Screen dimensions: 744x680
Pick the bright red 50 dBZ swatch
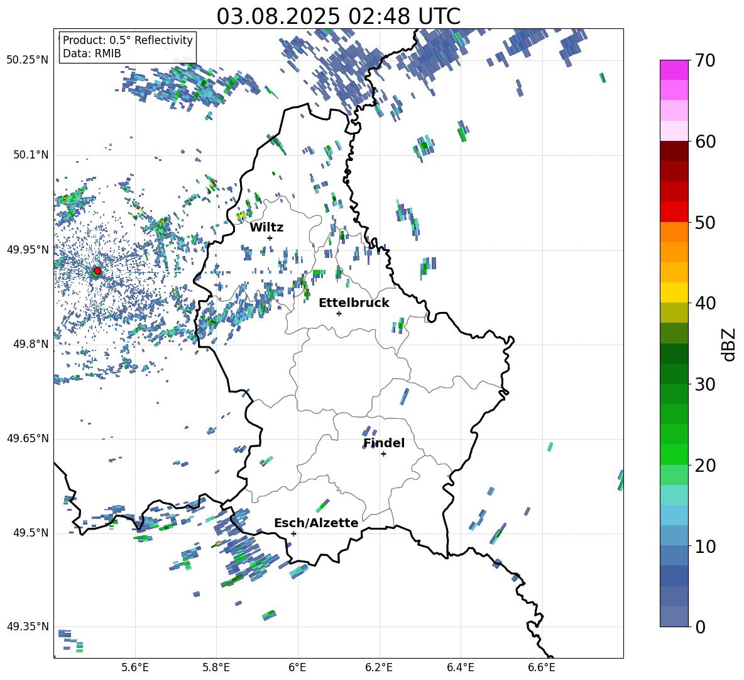click(674, 212)
